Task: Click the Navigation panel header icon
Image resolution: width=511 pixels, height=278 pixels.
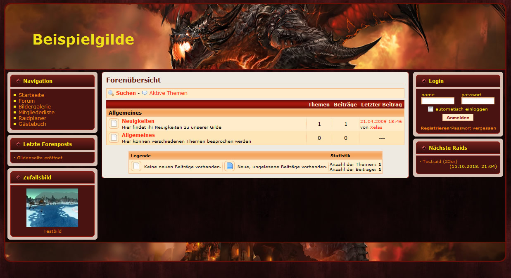Action: (x=18, y=81)
